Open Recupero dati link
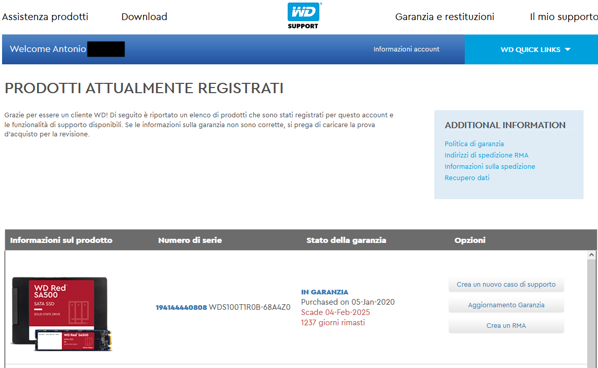Image resolution: width=598 pixels, height=368 pixels. click(x=467, y=178)
